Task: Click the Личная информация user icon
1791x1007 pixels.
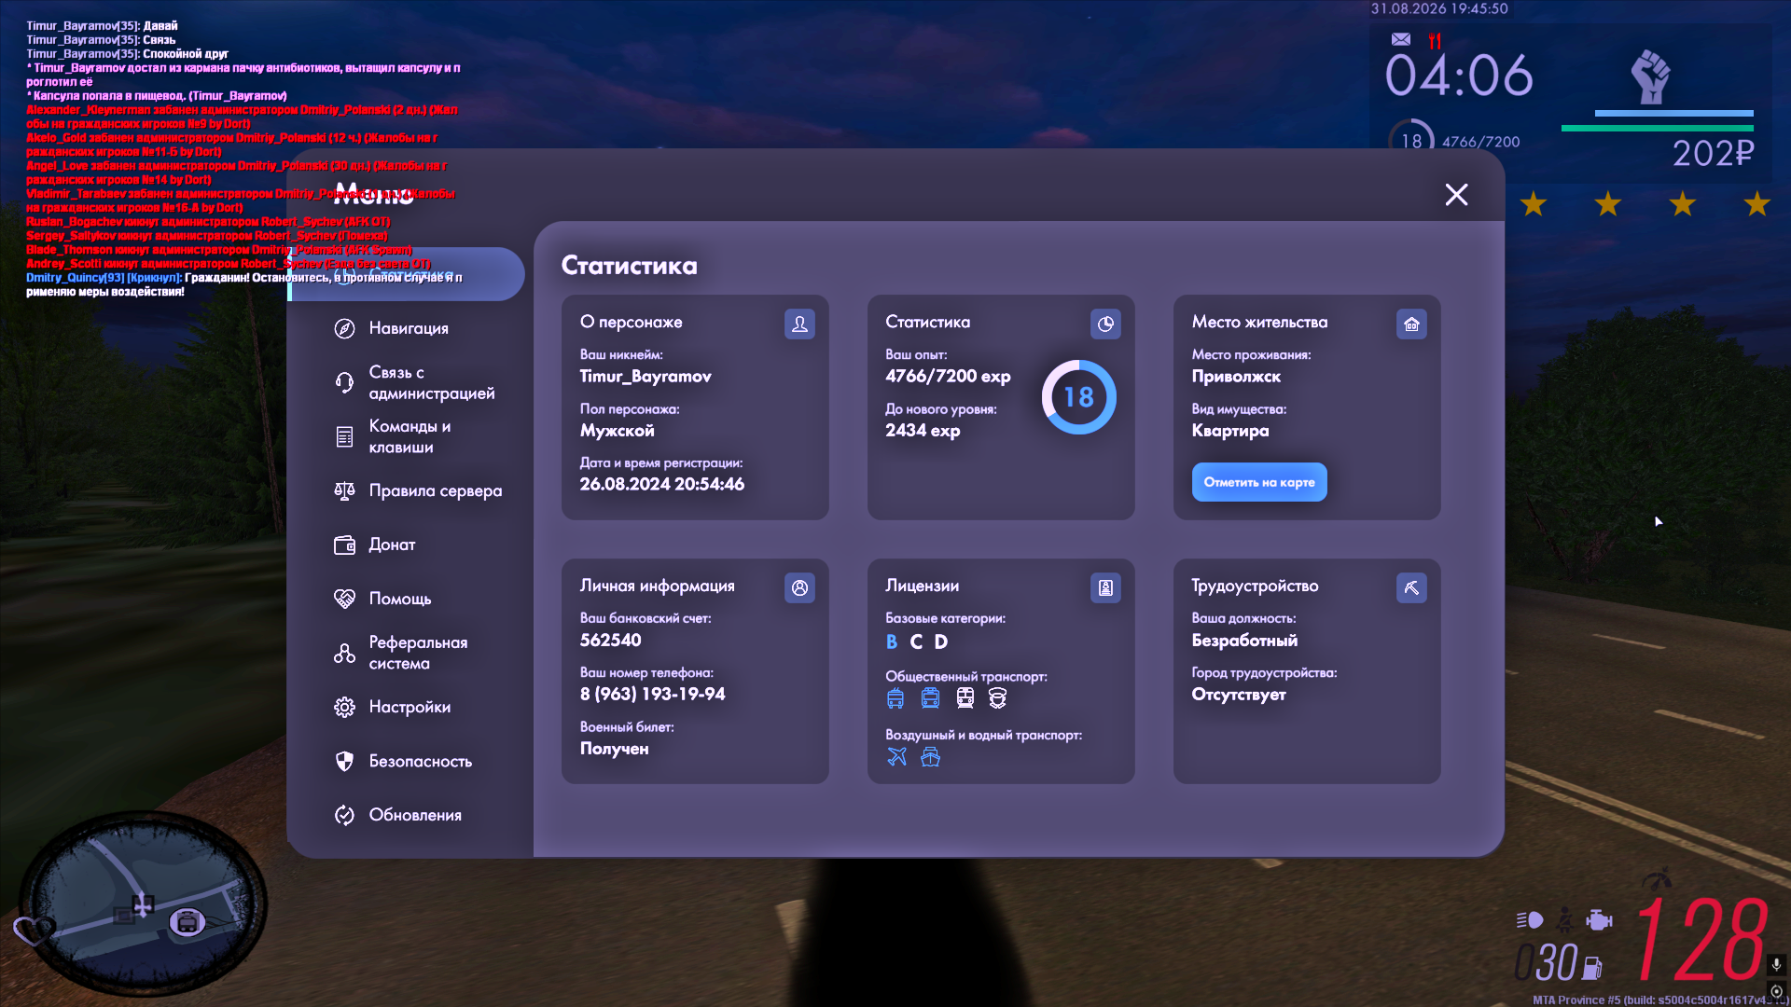Action: click(x=799, y=587)
